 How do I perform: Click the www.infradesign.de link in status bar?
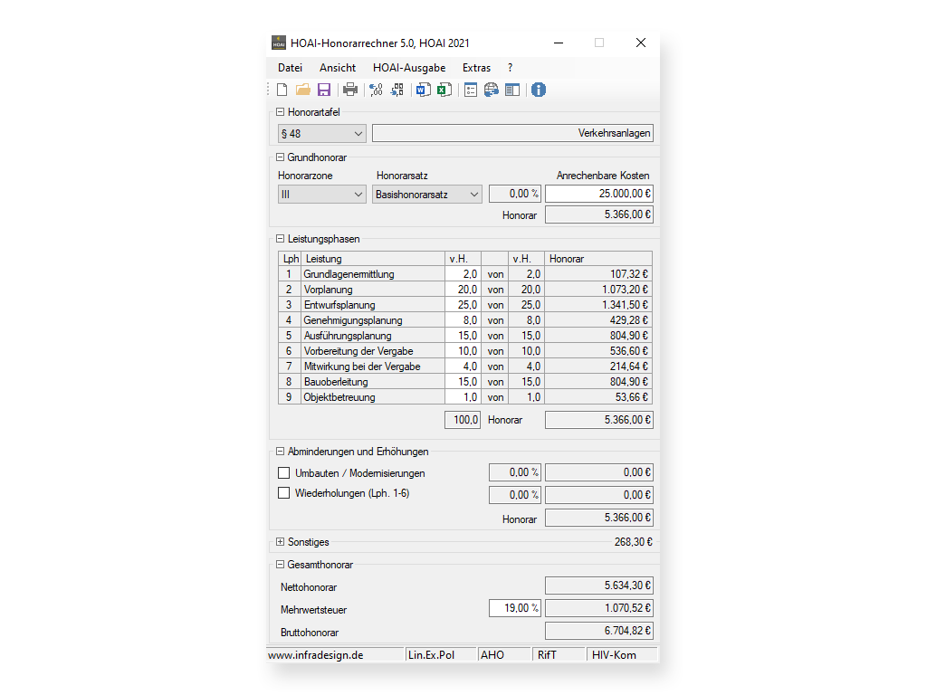pyautogui.click(x=316, y=655)
